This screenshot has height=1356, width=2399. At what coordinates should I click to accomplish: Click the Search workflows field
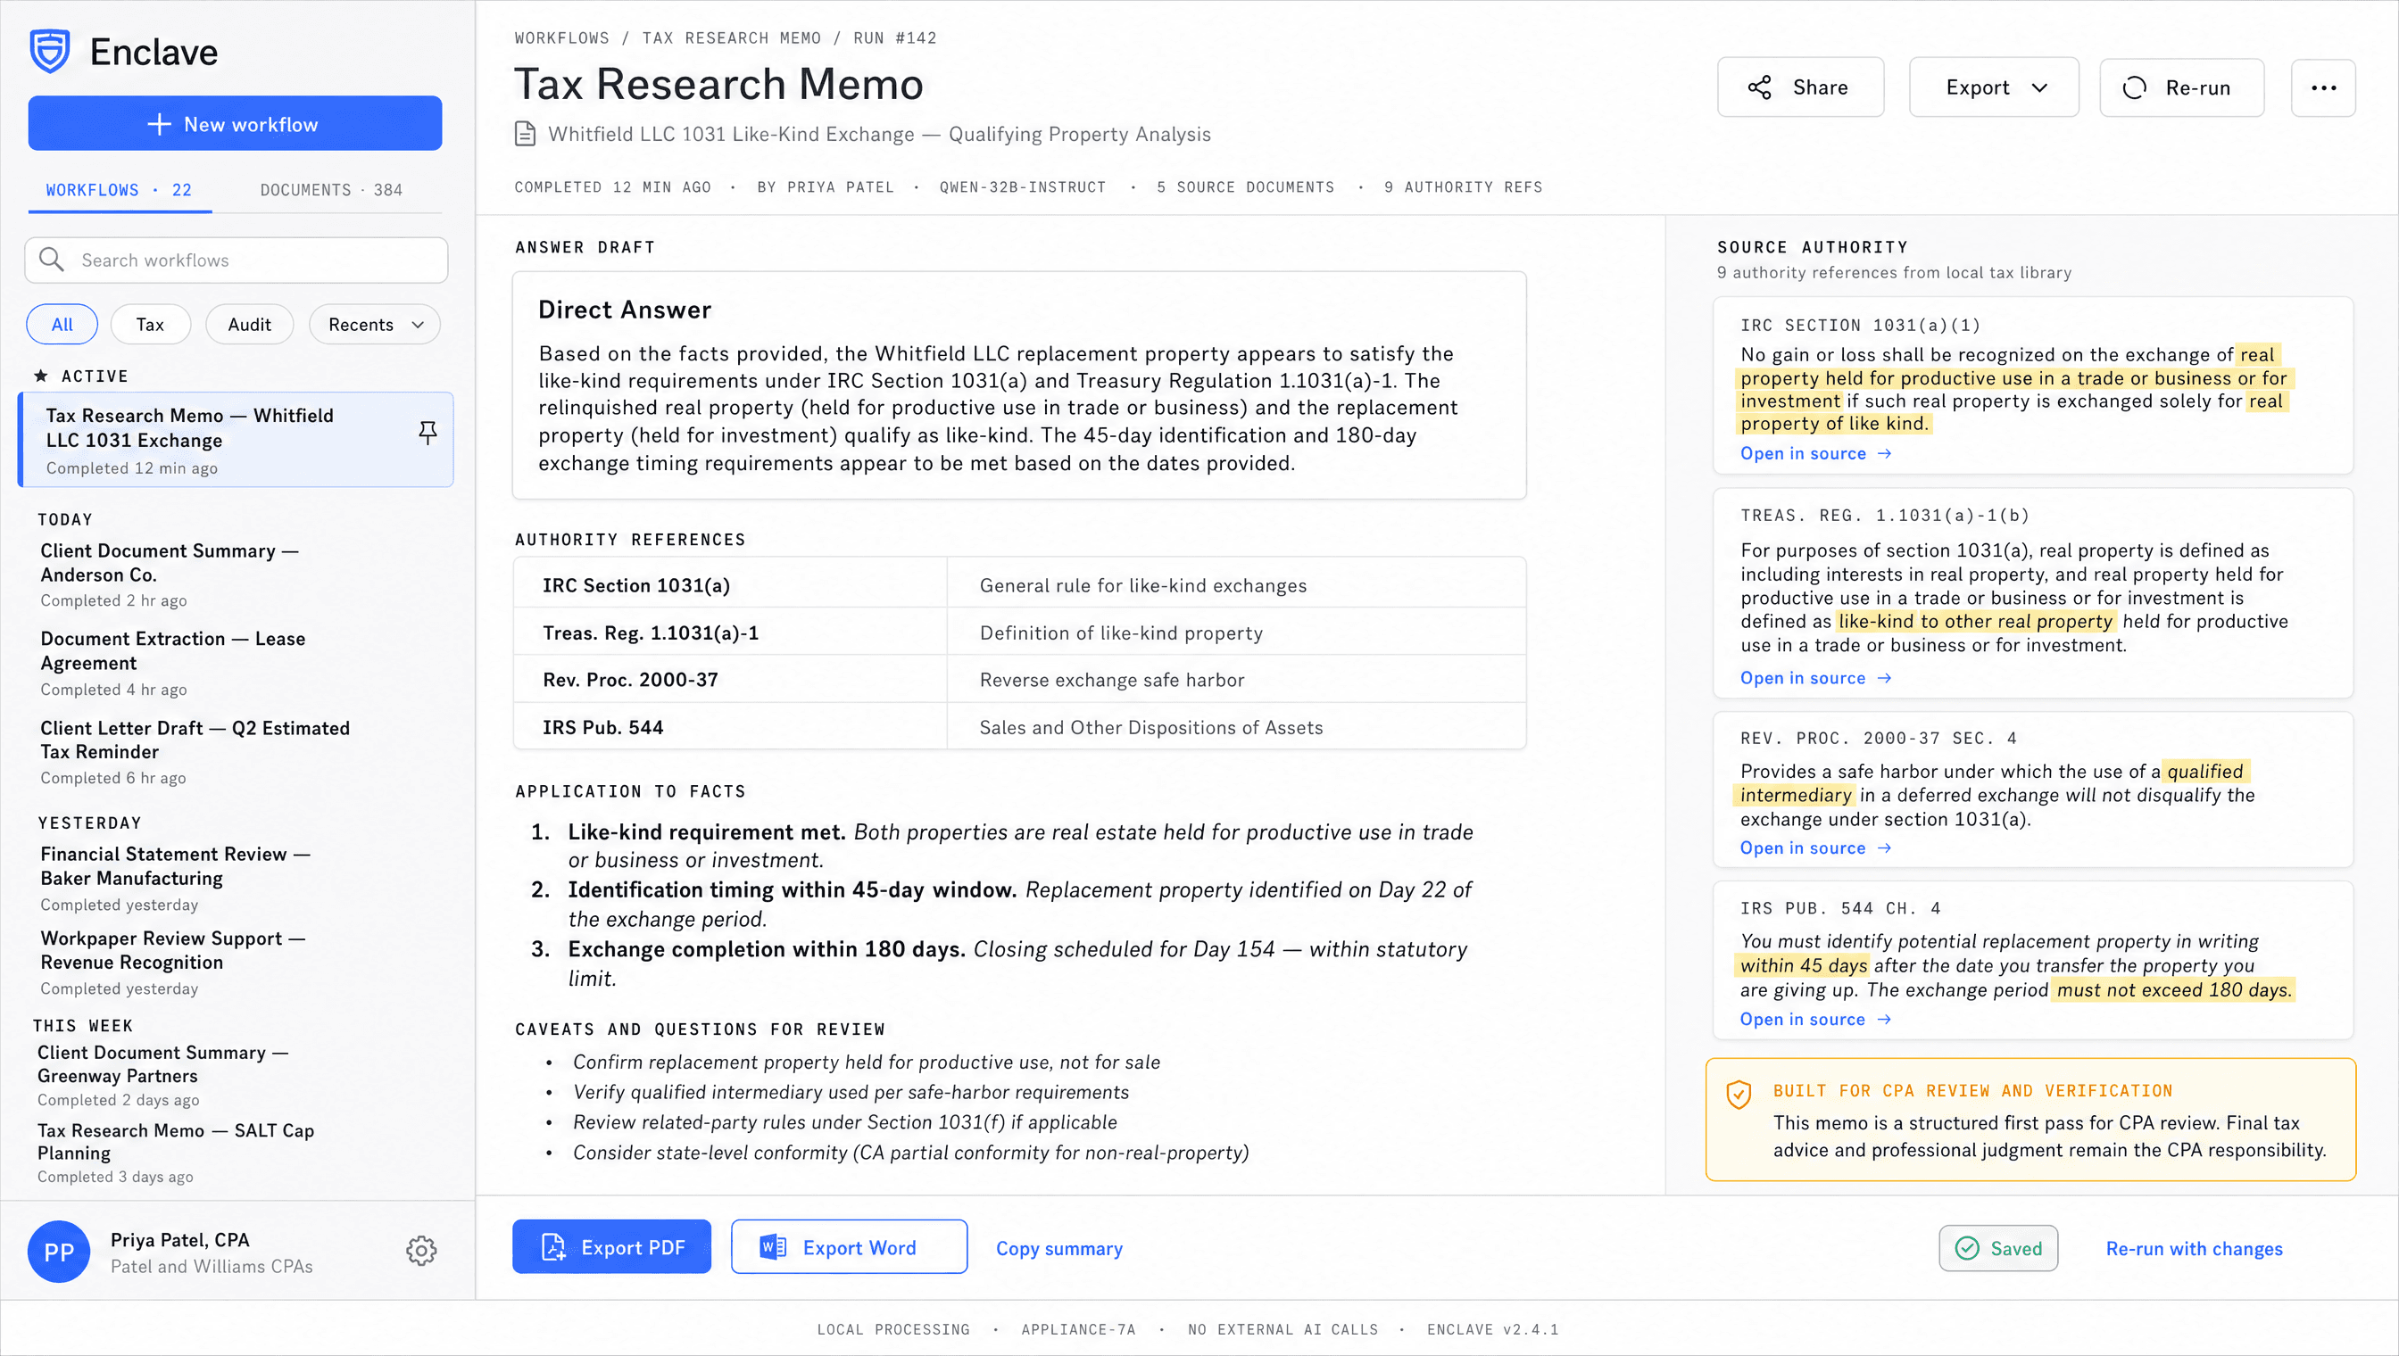(x=236, y=260)
